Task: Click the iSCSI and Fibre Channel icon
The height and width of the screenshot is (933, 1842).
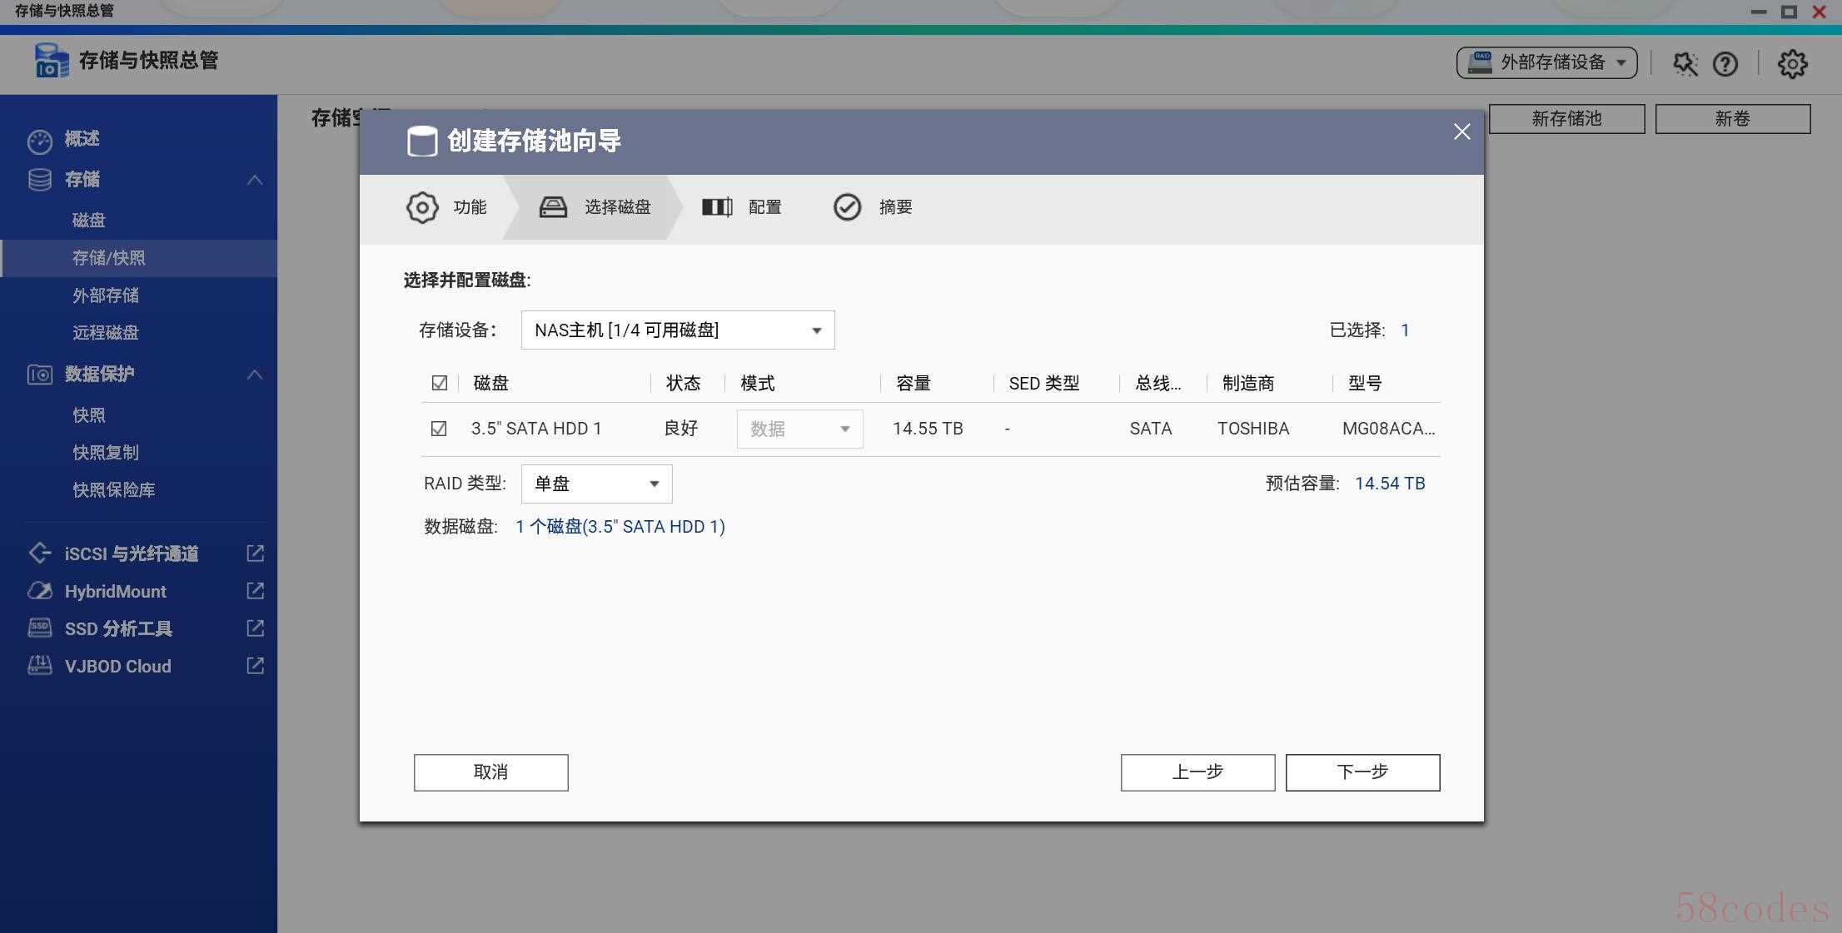Action: 39,553
